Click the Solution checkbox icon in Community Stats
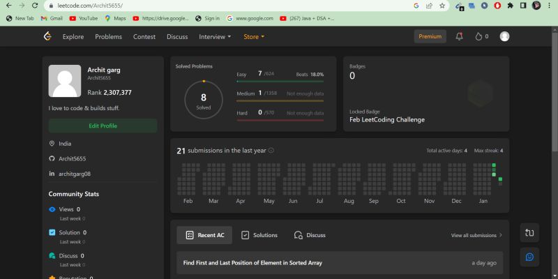The image size is (558, 279). point(52,232)
